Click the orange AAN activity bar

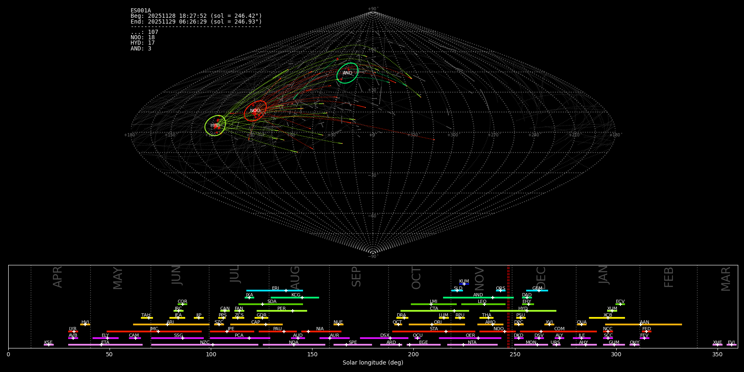pos(644,324)
